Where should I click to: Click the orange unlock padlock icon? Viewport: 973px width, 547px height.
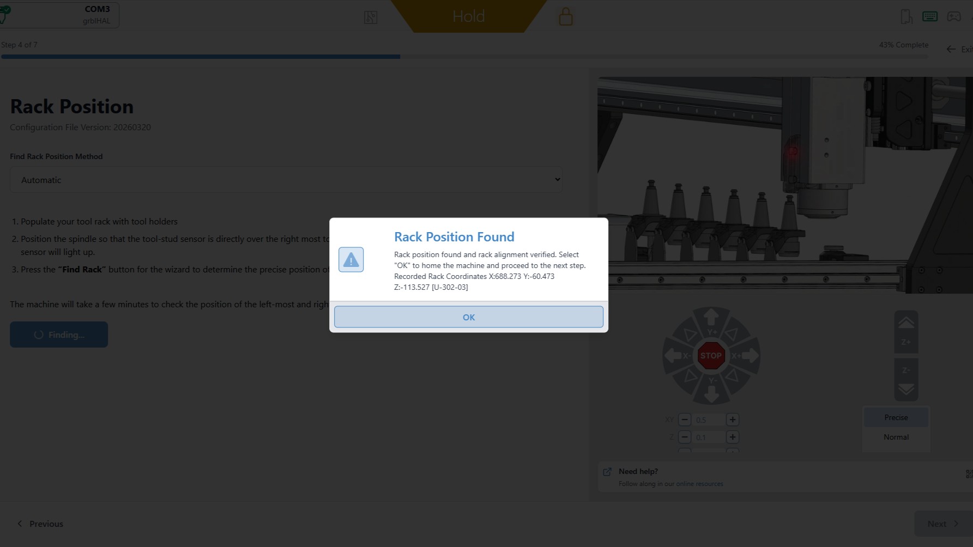pyautogui.click(x=566, y=16)
